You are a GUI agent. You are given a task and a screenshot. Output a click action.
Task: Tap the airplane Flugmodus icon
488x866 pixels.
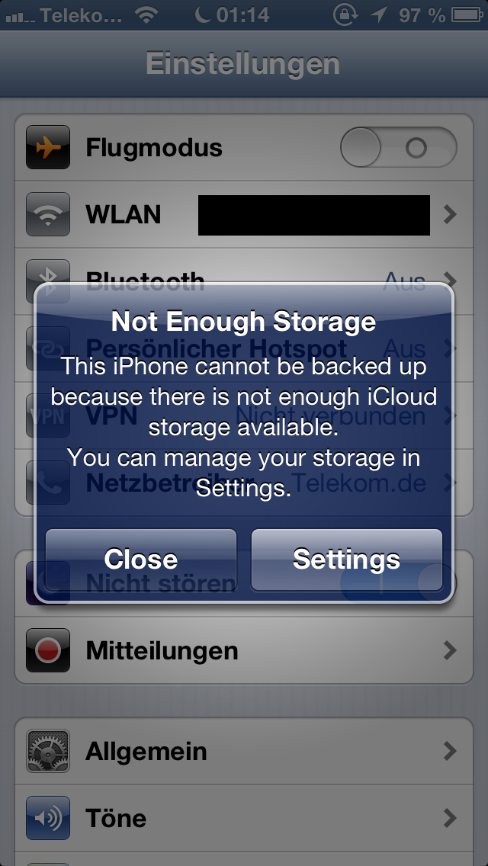48,147
